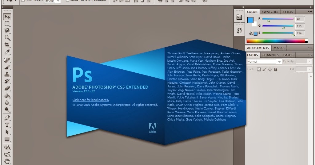Select the Path Selection arrow tool

click(x=7, y=132)
